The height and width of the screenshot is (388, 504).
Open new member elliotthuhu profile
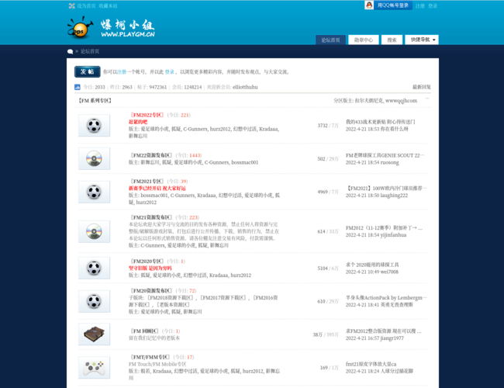[245, 87]
